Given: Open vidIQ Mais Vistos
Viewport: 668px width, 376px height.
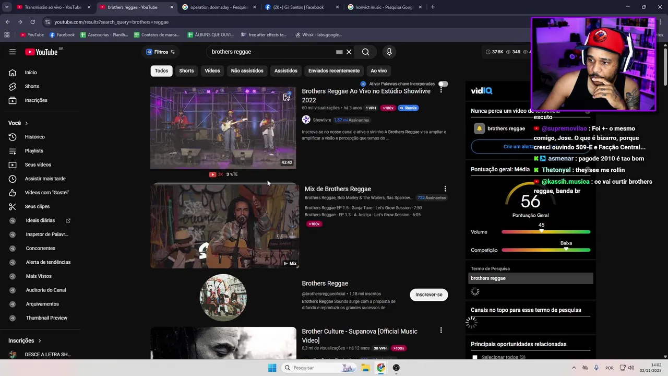Looking at the screenshot, I should point(40,276).
